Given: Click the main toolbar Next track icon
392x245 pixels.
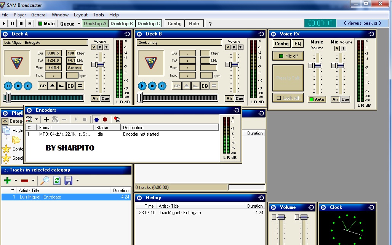Looking at the screenshot, I should [30, 24].
